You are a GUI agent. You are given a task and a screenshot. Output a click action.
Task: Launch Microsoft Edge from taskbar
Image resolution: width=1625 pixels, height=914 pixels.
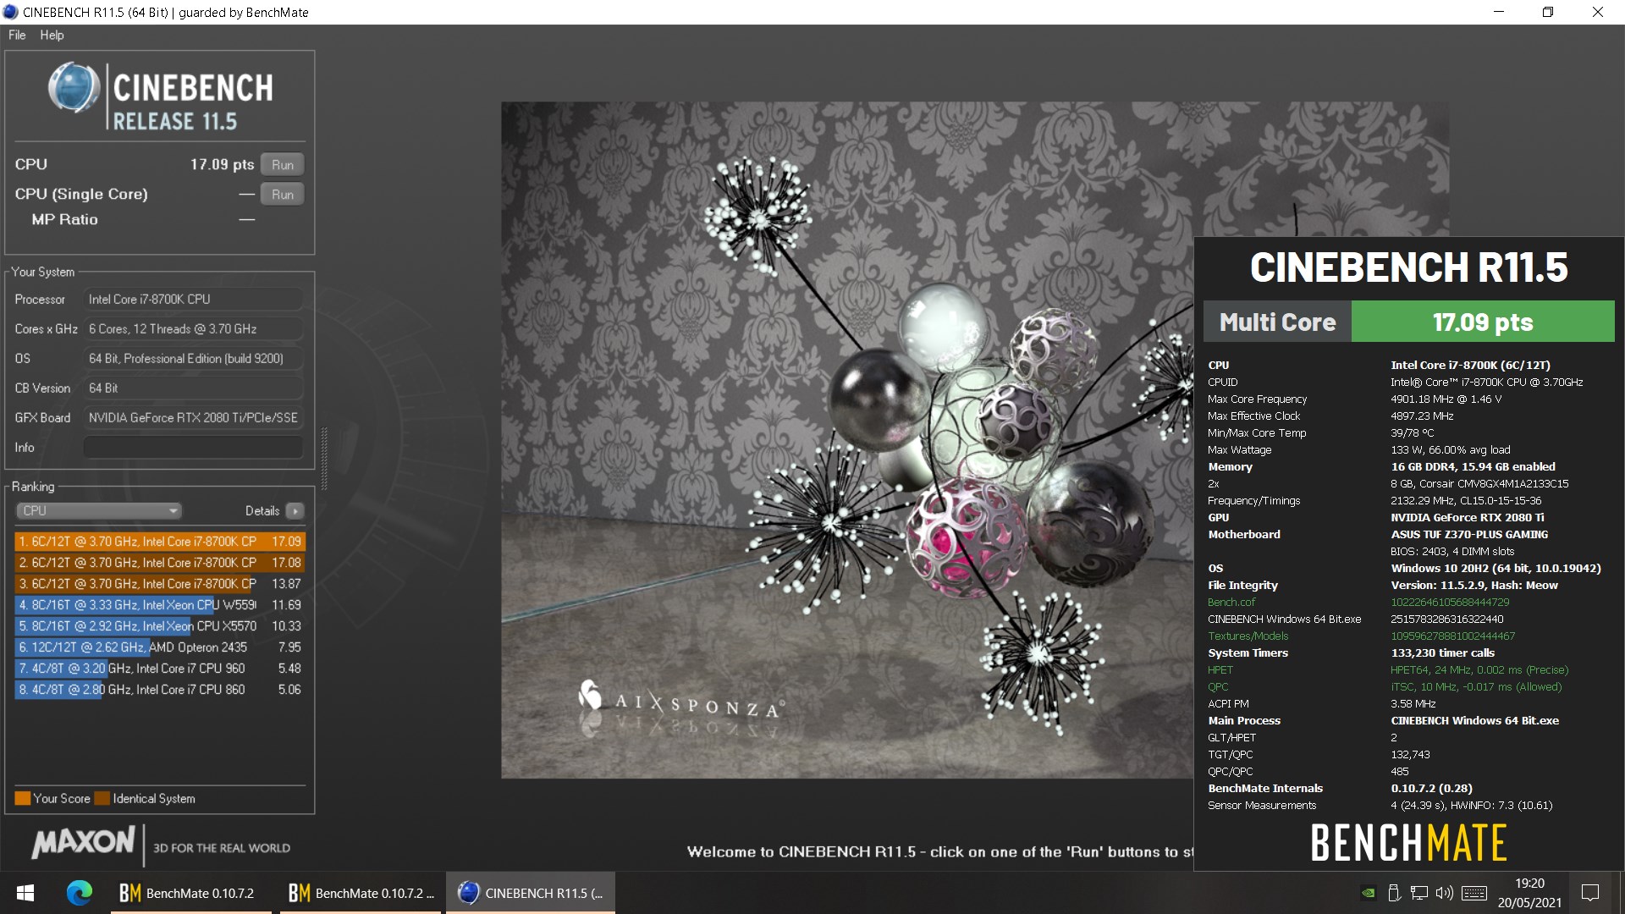(80, 893)
